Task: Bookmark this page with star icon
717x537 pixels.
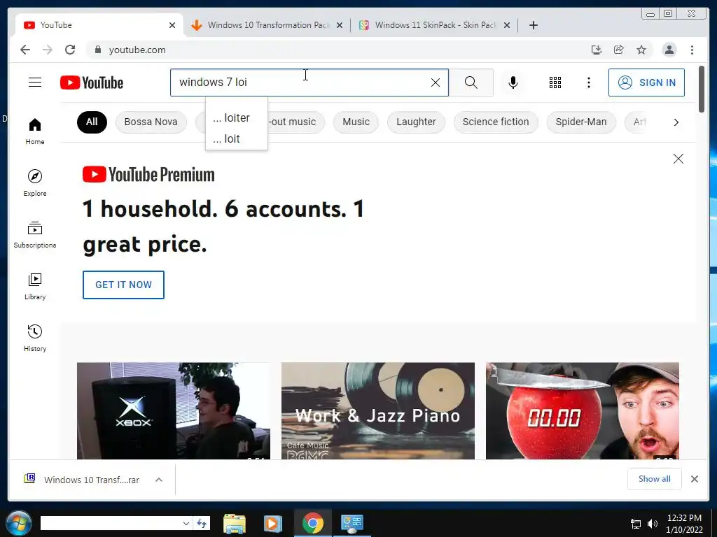Action: pos(641,50)
